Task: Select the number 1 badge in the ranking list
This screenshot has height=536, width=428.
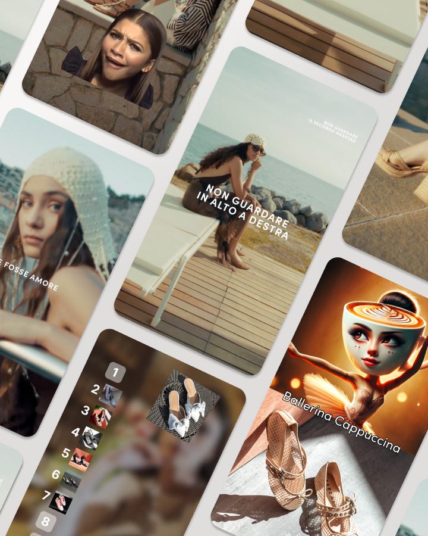Action: click(x=115, y=372)
